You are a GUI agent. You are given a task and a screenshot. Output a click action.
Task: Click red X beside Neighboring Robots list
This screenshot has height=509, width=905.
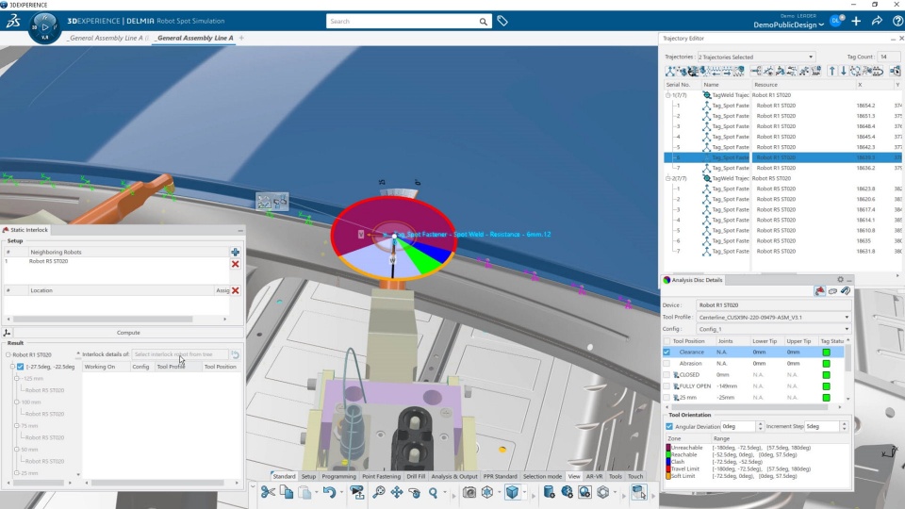(x=235, y=264)
